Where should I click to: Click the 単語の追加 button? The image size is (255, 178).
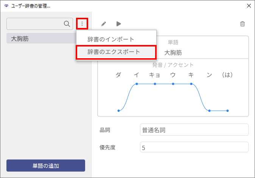point(46,166)
